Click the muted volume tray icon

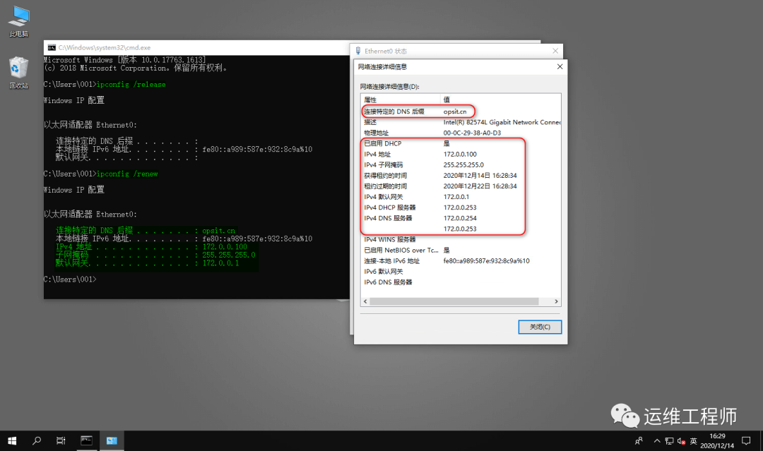681,441
